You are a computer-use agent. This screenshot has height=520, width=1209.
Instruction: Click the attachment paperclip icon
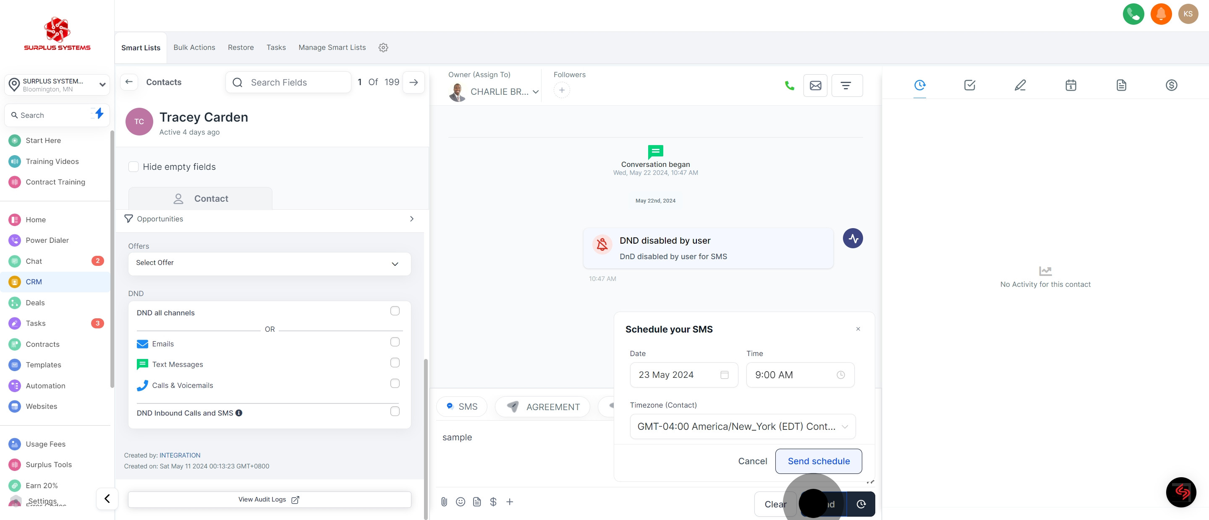click(x=444, y=502)
